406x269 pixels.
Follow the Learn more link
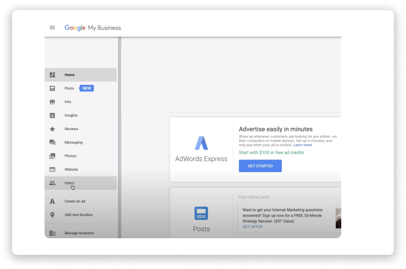(302, 145)
